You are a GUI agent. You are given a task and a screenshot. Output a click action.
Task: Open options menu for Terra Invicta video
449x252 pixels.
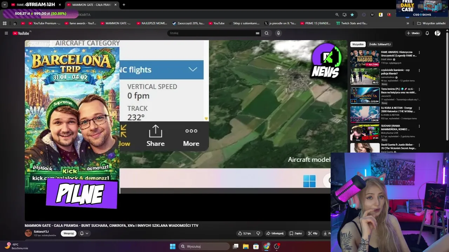click(x=419, y=89)
